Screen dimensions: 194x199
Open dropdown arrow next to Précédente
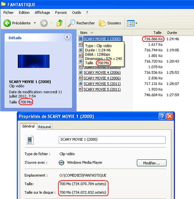click(x=35, y=23)
